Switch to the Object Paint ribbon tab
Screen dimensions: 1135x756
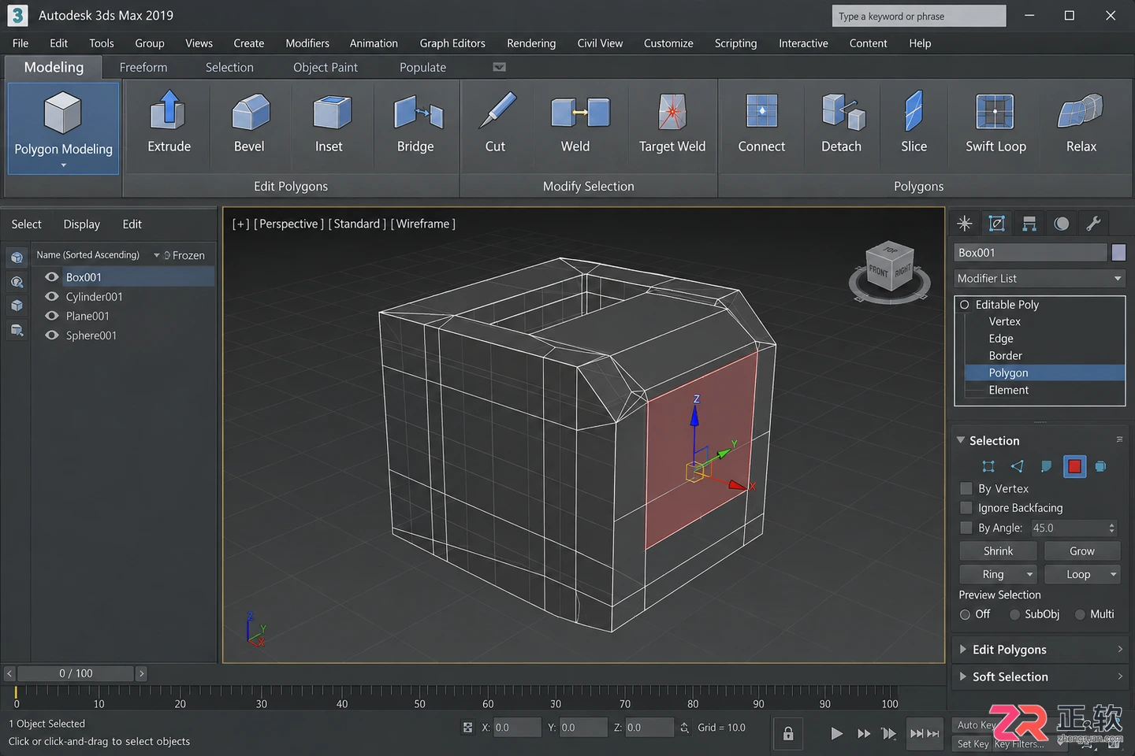(x=326, y=68)
